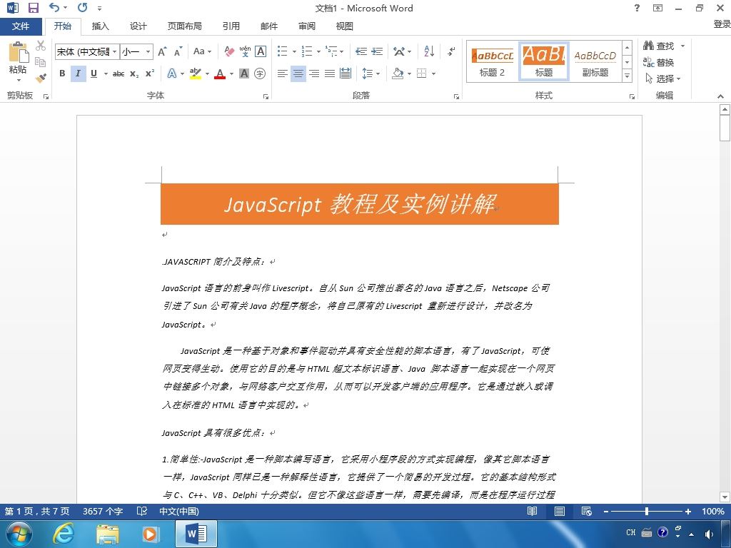731x548 pixels.
Task: Apply subscript formatting
Action: point(134,73)
